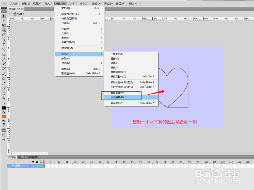The image size is (254, 190).
Task: Click the Straighten option icon
Action: pyautogui.click(x=4, y=140)
